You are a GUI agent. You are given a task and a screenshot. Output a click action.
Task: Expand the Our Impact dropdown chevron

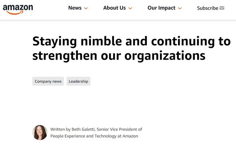pos(180,8)
